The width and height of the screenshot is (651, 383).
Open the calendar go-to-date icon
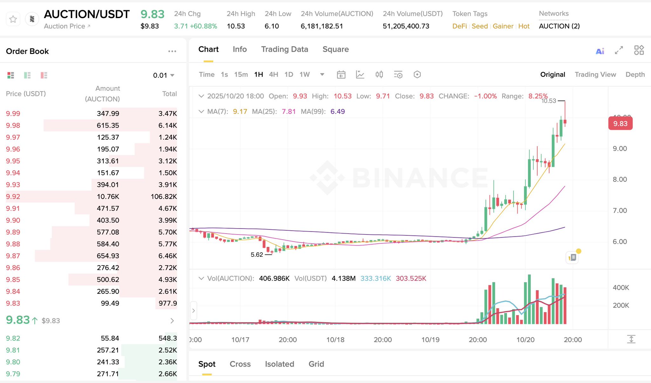click(x=341, y=75)
